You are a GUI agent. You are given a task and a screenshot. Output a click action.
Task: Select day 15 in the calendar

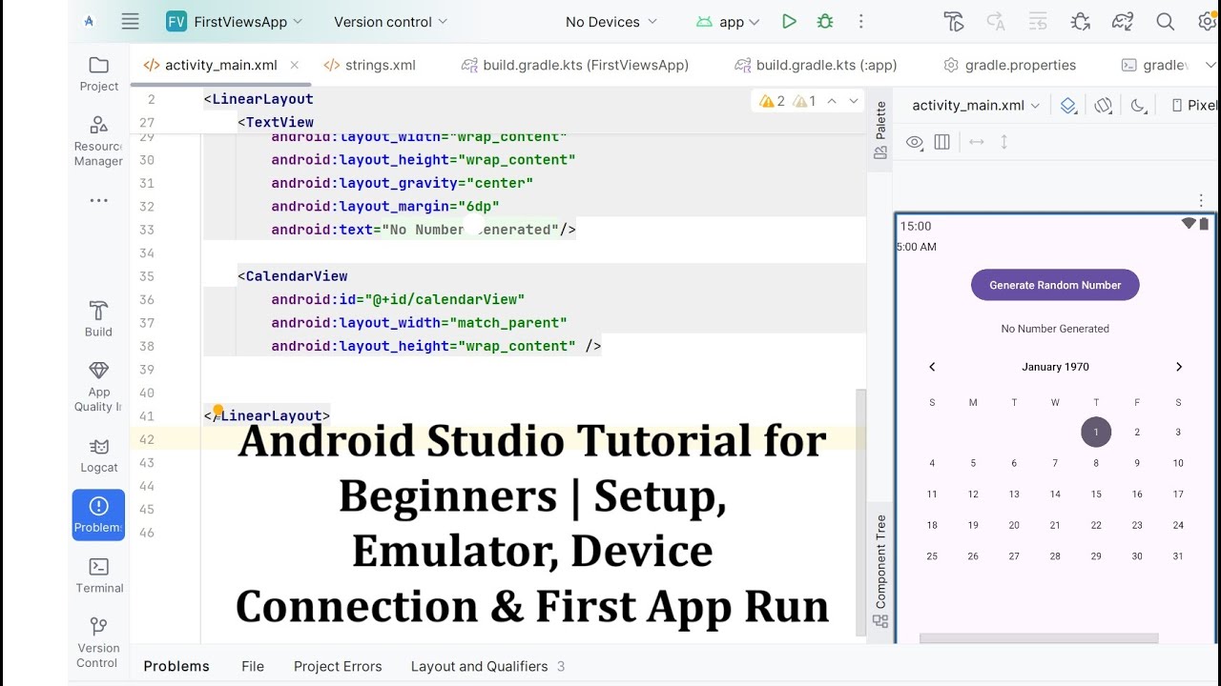click(x=1096, y=494)
